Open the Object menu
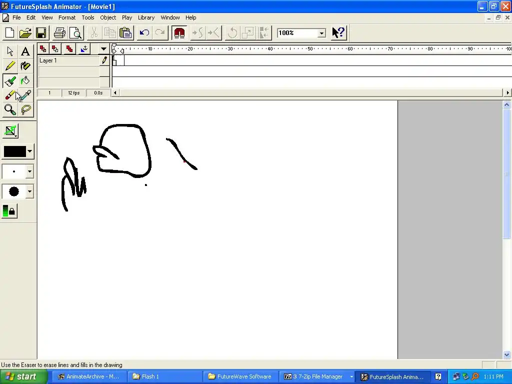512x384 pixels. pyautogui.click(x=108, y=17)
